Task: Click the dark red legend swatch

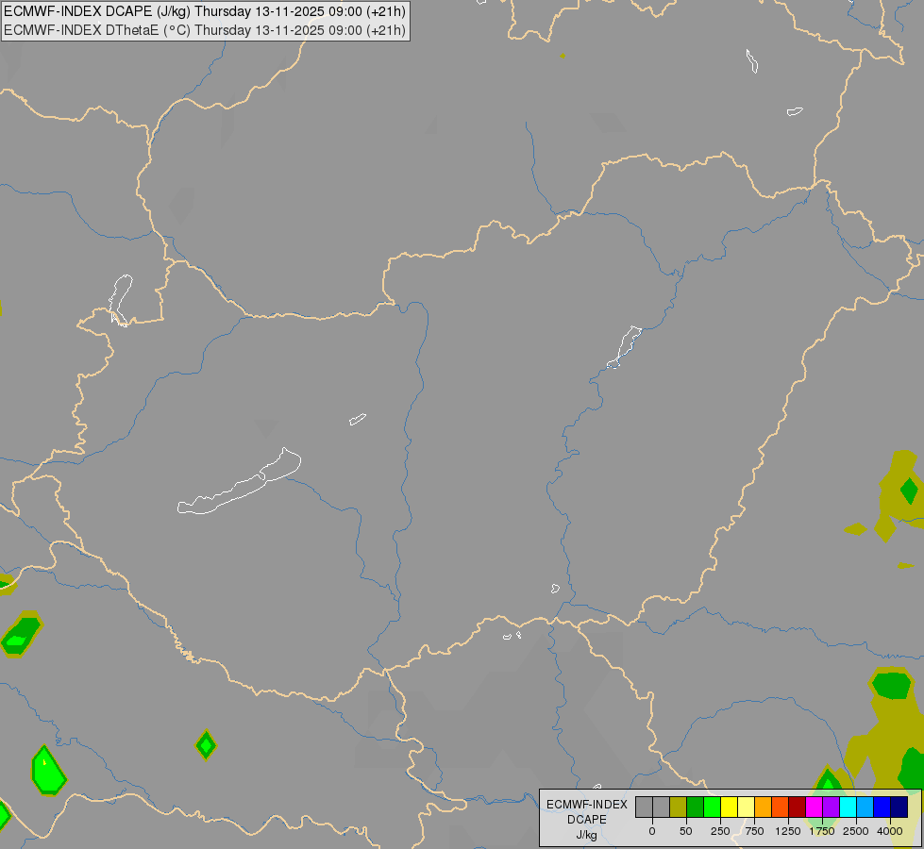Action: pyautogui.click(x=798, y=807)
